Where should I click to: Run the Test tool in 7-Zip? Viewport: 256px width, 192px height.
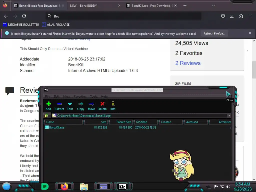[x=70, y=106]
